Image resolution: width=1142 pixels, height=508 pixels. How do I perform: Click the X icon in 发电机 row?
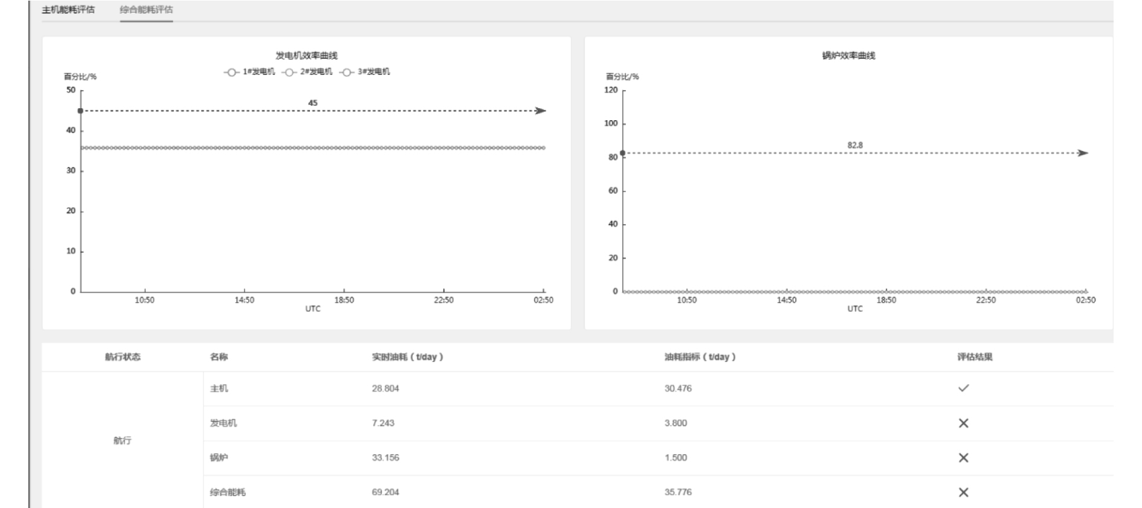point(963,423)
